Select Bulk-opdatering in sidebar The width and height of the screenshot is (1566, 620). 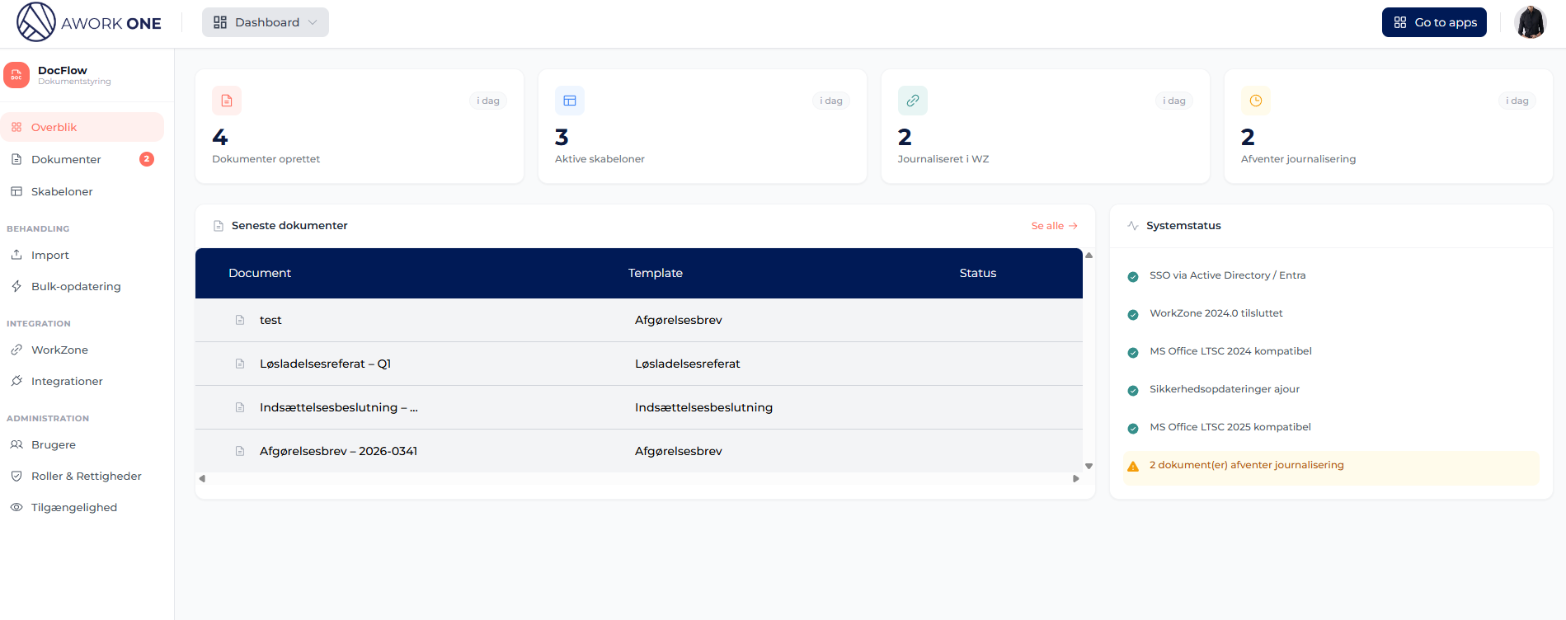click(76, 286)
